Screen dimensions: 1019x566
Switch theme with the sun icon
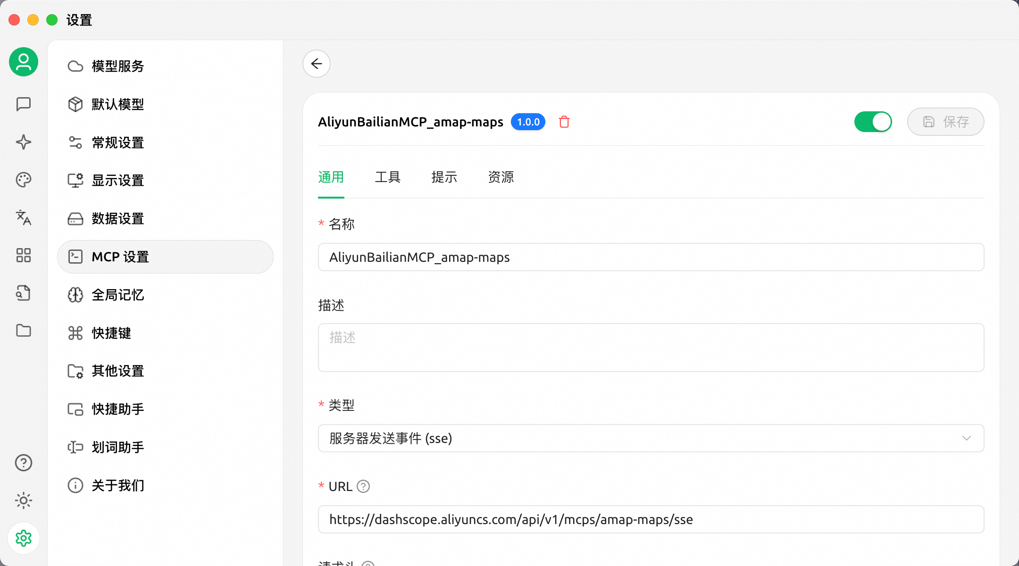[24, 500]
